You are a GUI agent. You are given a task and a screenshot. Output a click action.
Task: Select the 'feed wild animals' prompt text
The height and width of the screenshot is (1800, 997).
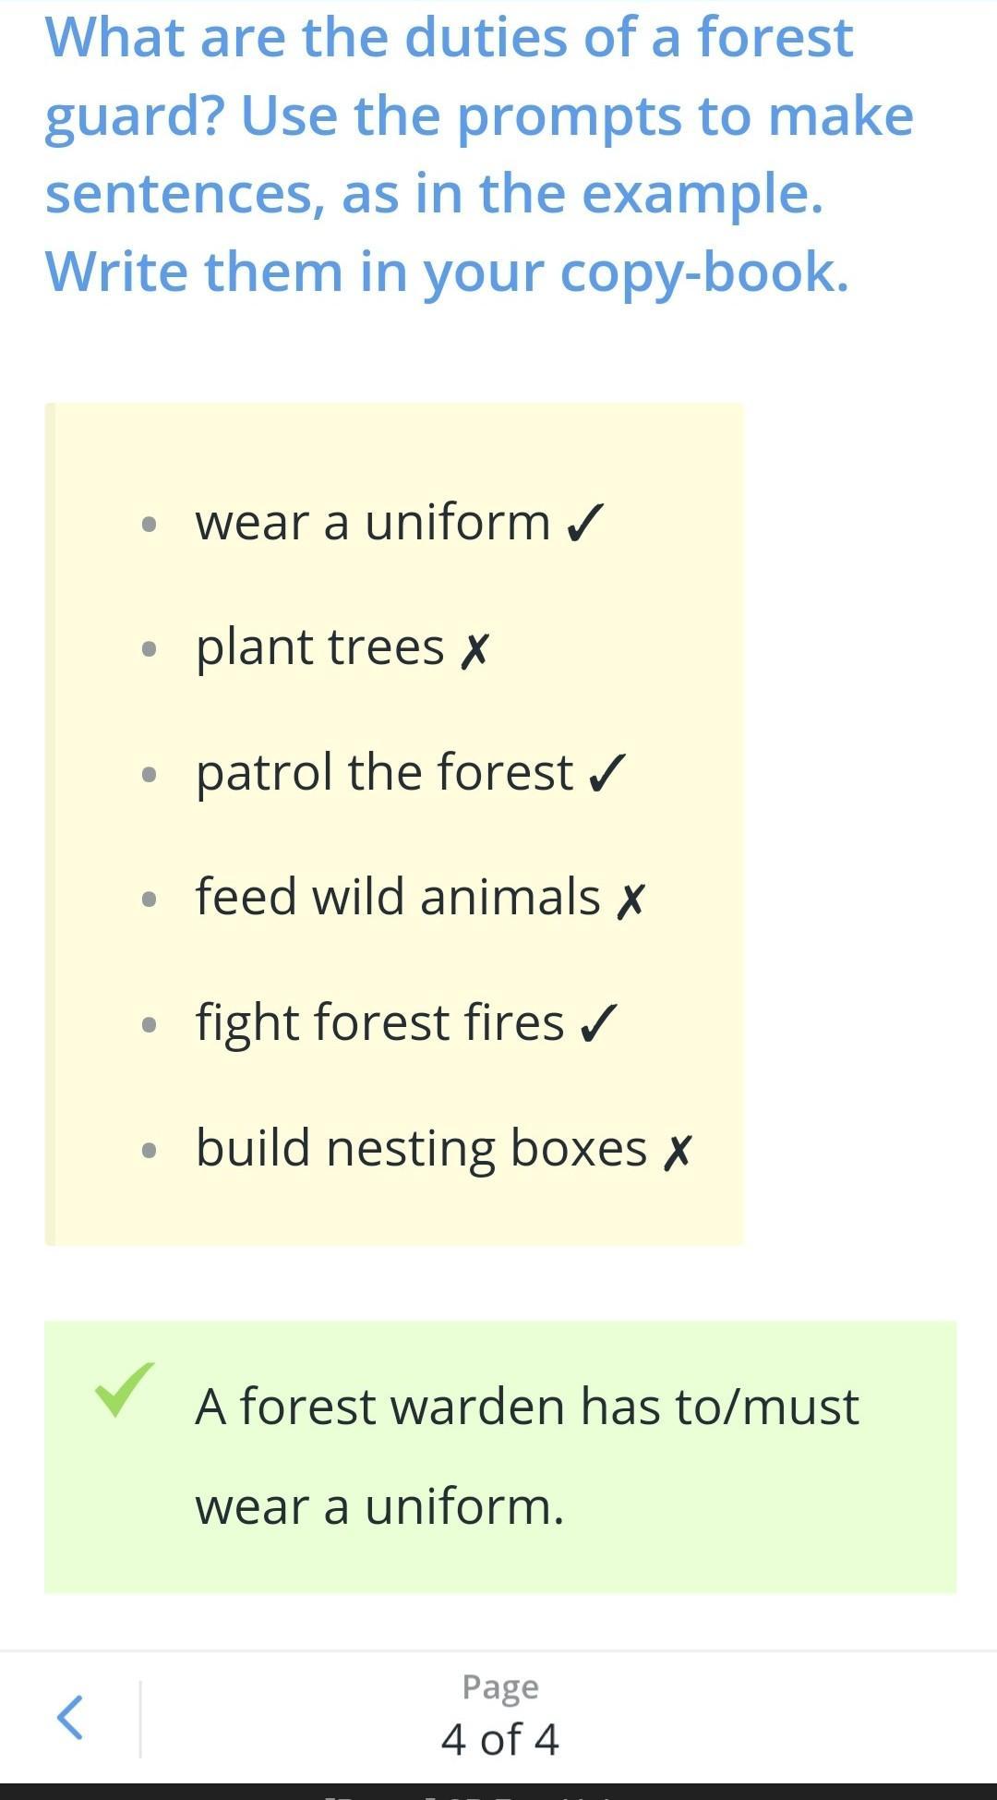398,898
